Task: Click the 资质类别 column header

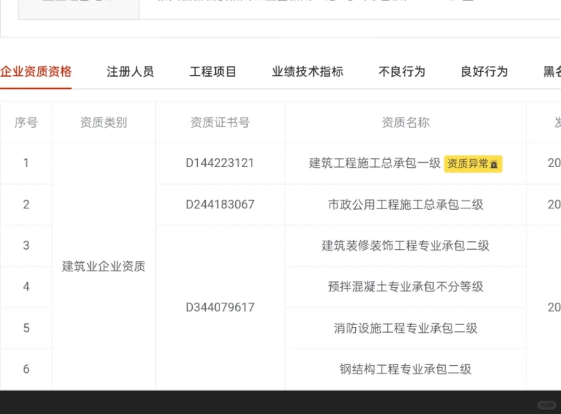Action: [x=104, y=123]
